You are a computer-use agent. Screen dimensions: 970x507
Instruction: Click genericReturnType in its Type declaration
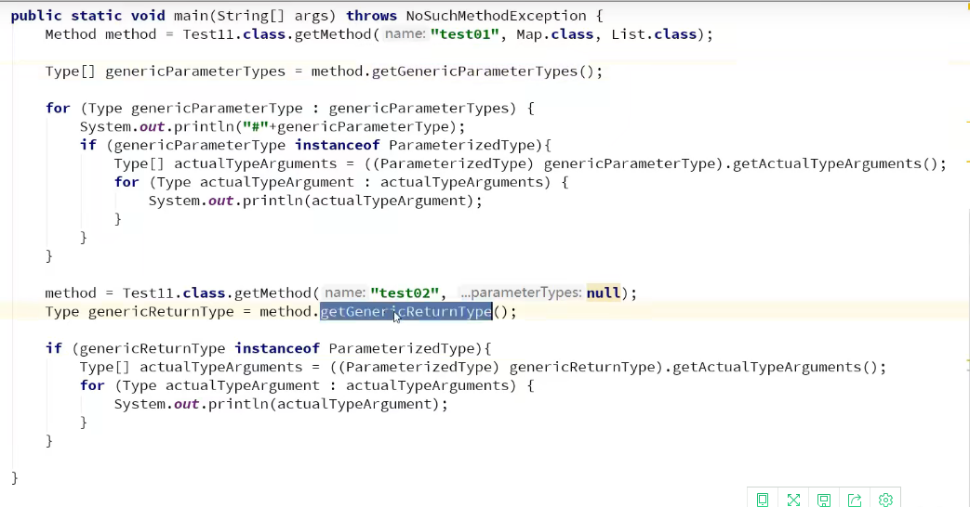[161, 311]
